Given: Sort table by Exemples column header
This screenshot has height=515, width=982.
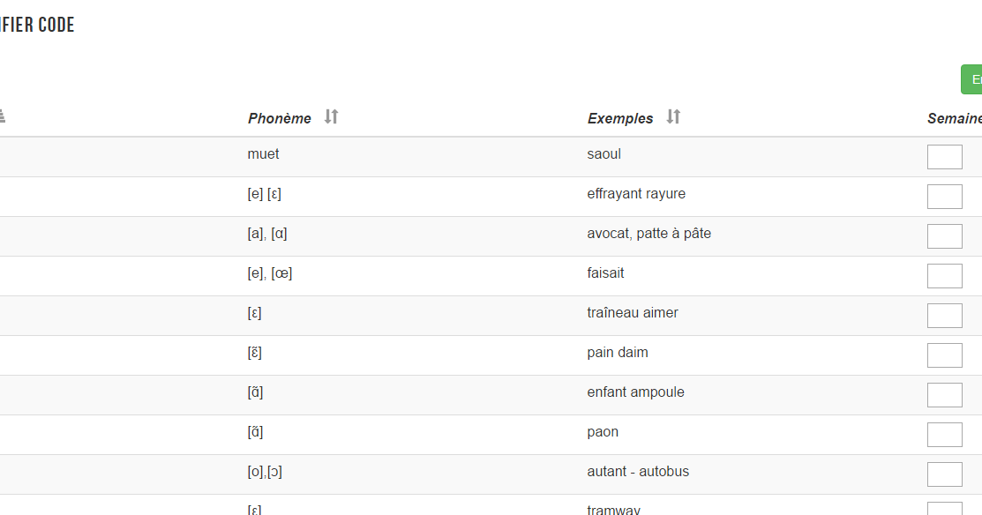Looking at the screenshot, I should click(x=620, y=118).
